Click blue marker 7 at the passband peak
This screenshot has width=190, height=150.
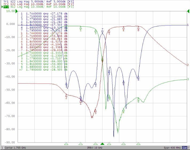tap(102, 32)
